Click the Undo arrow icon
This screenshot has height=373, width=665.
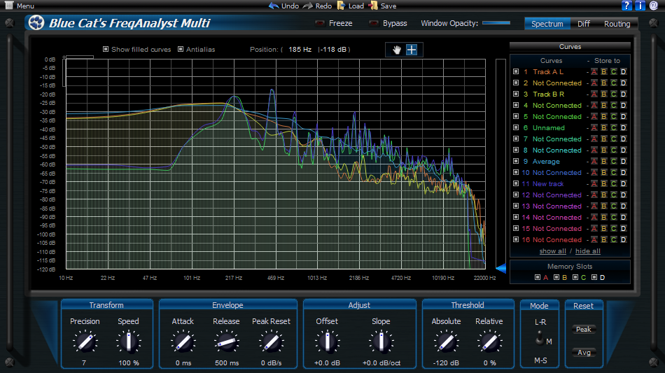274,6
